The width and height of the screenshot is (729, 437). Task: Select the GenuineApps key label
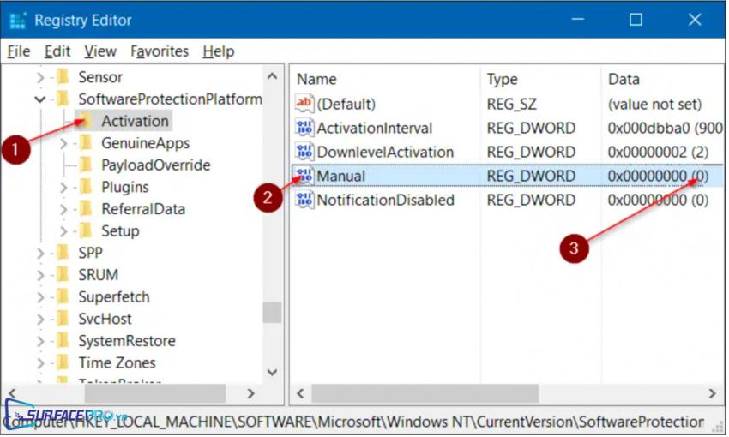coord(145,142)
